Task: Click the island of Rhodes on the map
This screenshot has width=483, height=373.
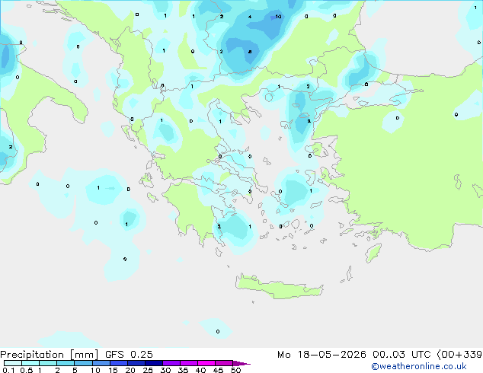Action: click(373, 253)
